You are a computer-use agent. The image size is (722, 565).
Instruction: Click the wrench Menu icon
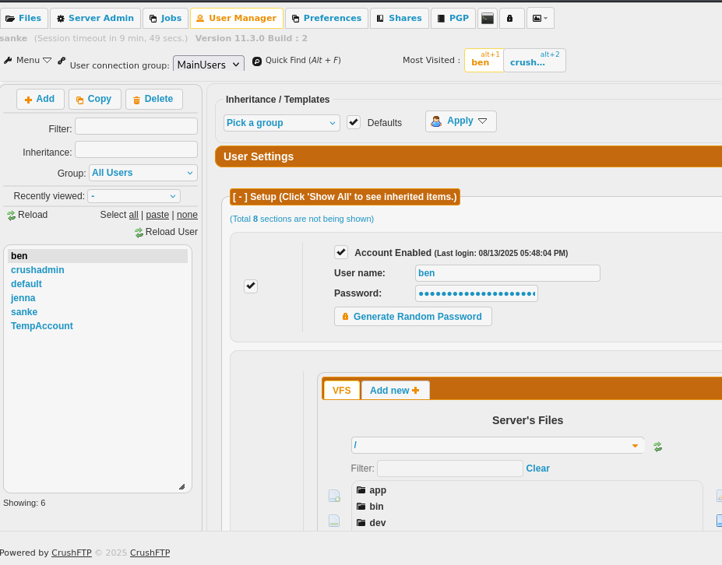click(x=8, y=60)
